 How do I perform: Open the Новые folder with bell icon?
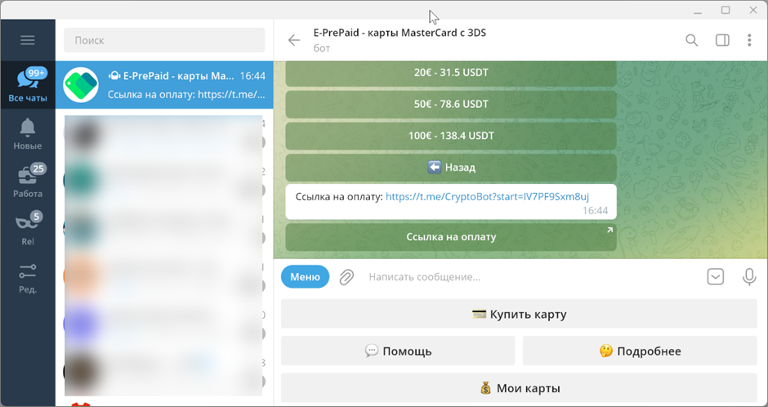tap(28, 134)
